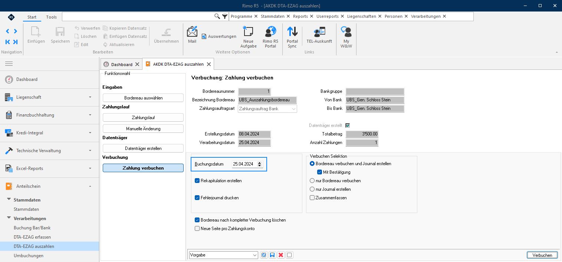This screenshot has height=262, width=562.
Task: Select nur Bordereau verbuchen option
Action: (x=312, y=181)
